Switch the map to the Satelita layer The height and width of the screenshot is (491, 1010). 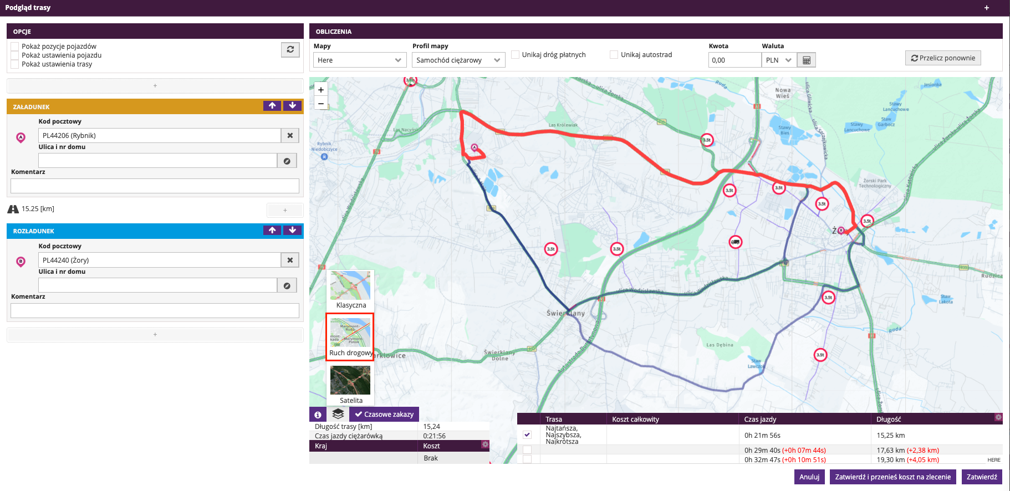(x=350, y=385)
